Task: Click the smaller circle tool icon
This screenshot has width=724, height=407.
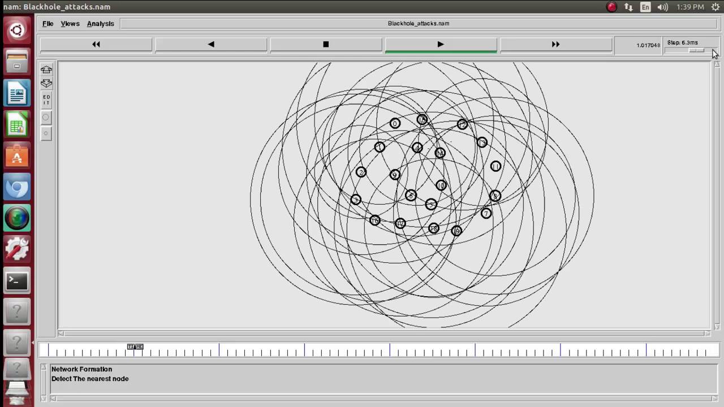Action: point(46,133)
